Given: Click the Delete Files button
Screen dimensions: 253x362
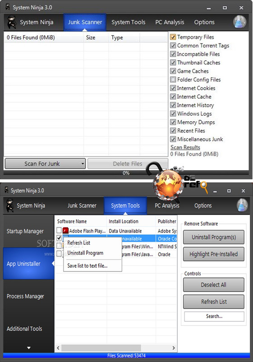Looking at the screenshot, I should pos(128,164).
